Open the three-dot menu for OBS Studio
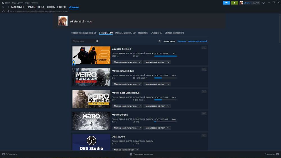Viewport: 281px width, 158px height. (x=204, y=136)
